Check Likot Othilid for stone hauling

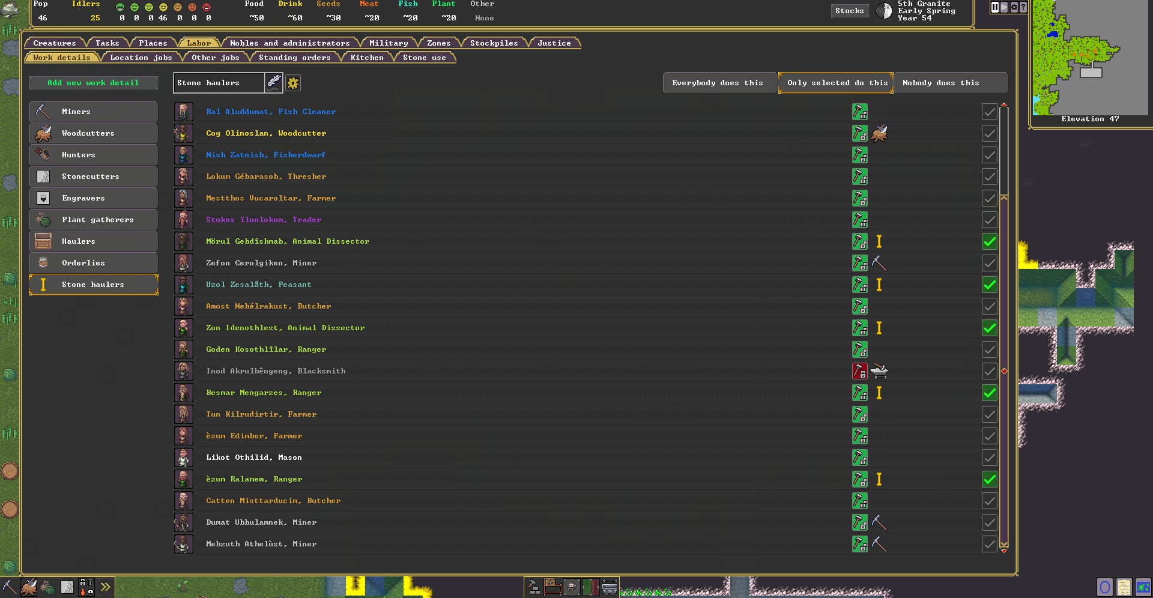tap(990, 458)
